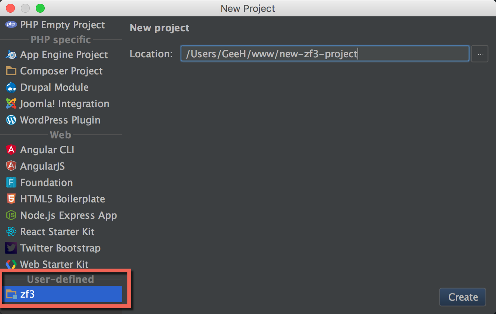Choose React Starter Kit entry

tap(61, 232)
